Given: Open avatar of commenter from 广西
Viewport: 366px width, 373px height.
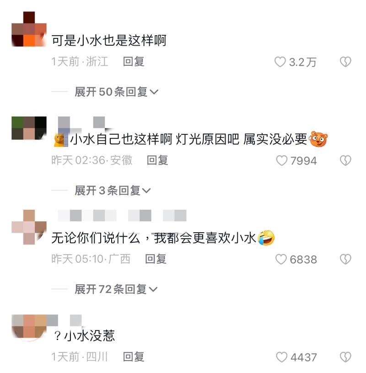Looking at the screenshot, I should tap(29, 227).
